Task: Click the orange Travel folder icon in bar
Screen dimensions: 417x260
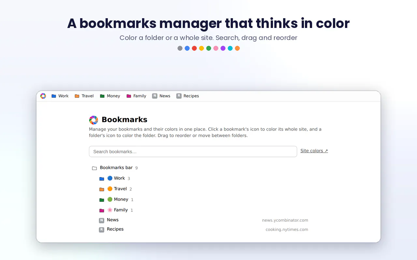Action: [x=77, y=96]
